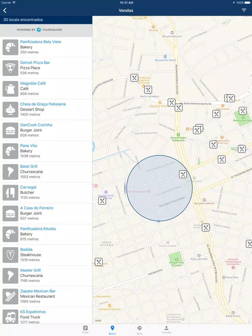Tap 'Mexican Restaurant' category text
This screenshot has width=252, height=336.
[38, 297]
